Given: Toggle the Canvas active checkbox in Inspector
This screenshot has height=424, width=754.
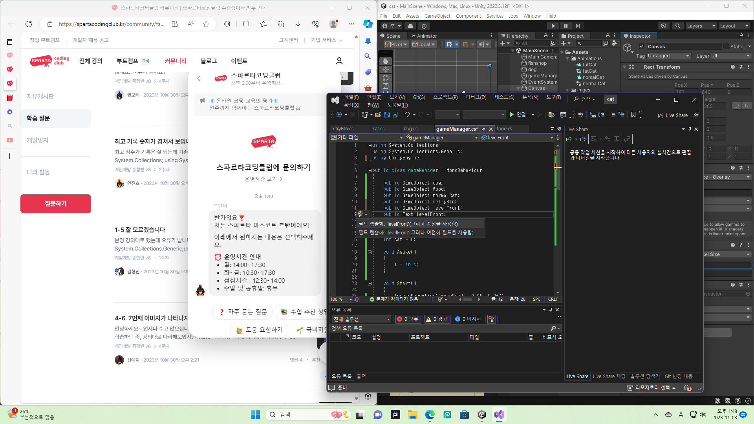Looking at the screenshot, I should (642, 46).
